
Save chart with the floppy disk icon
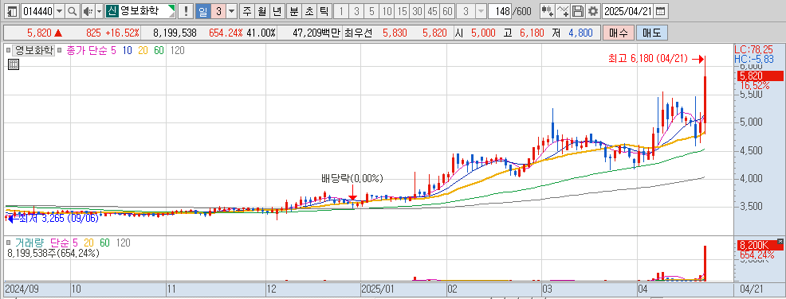click(x=578, y=11)
